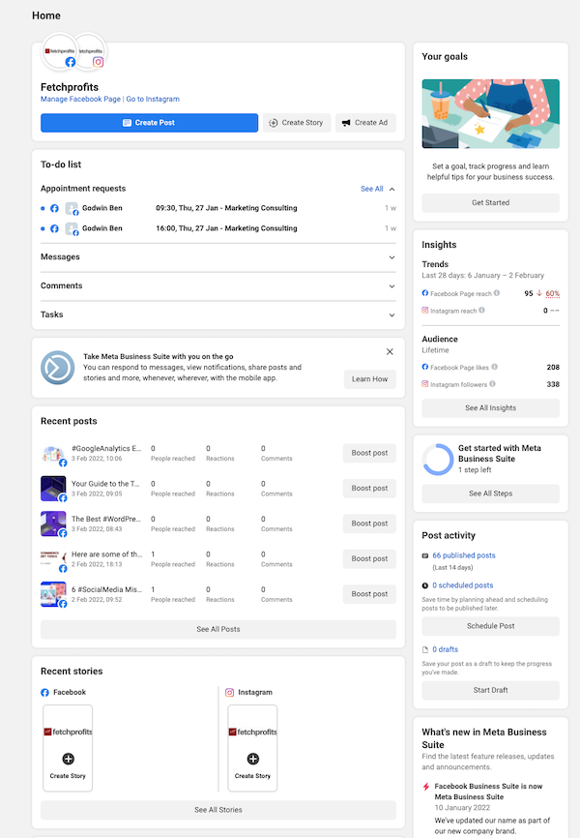Click the document icon beside 0 drafts

pyautogui.click(x=425, y=650)
